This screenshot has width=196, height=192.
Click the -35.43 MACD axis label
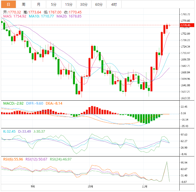[185, 126]
